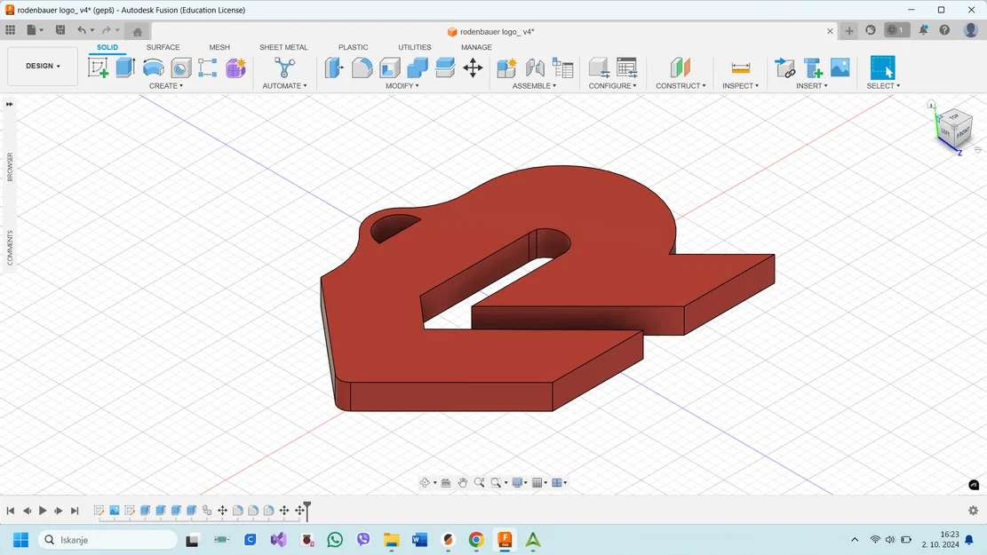The width and height of the screenshot is (987, 555).
Task: Select the Hole tool
Action: coord(180,67)
